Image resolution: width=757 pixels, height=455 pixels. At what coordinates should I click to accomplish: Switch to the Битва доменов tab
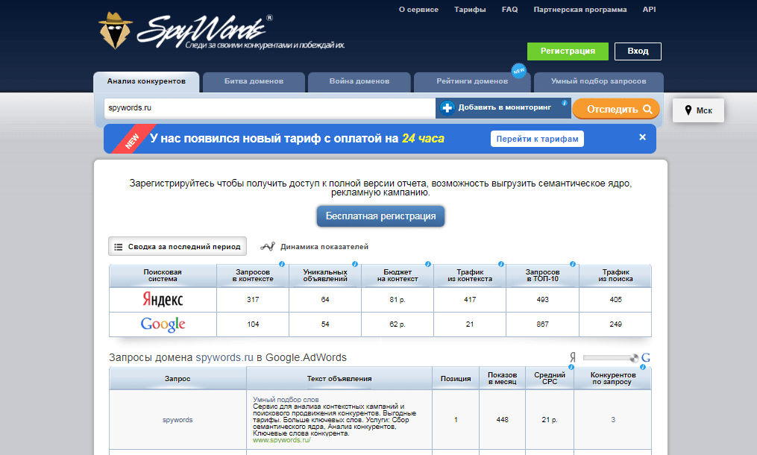tap(254, 81)
